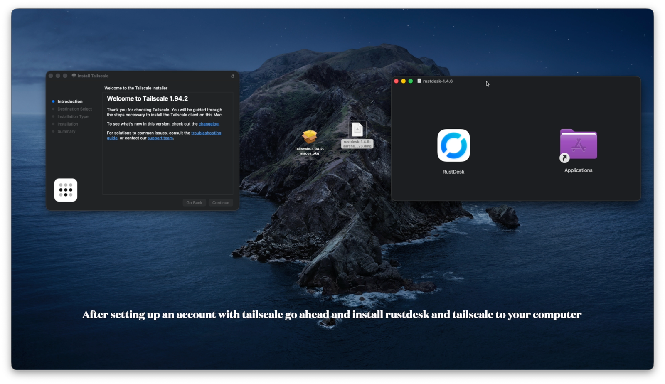Click the Tailscale dotted logo in the installer
Viewport: 665px width, 384px height.
(x=66, y=190)
